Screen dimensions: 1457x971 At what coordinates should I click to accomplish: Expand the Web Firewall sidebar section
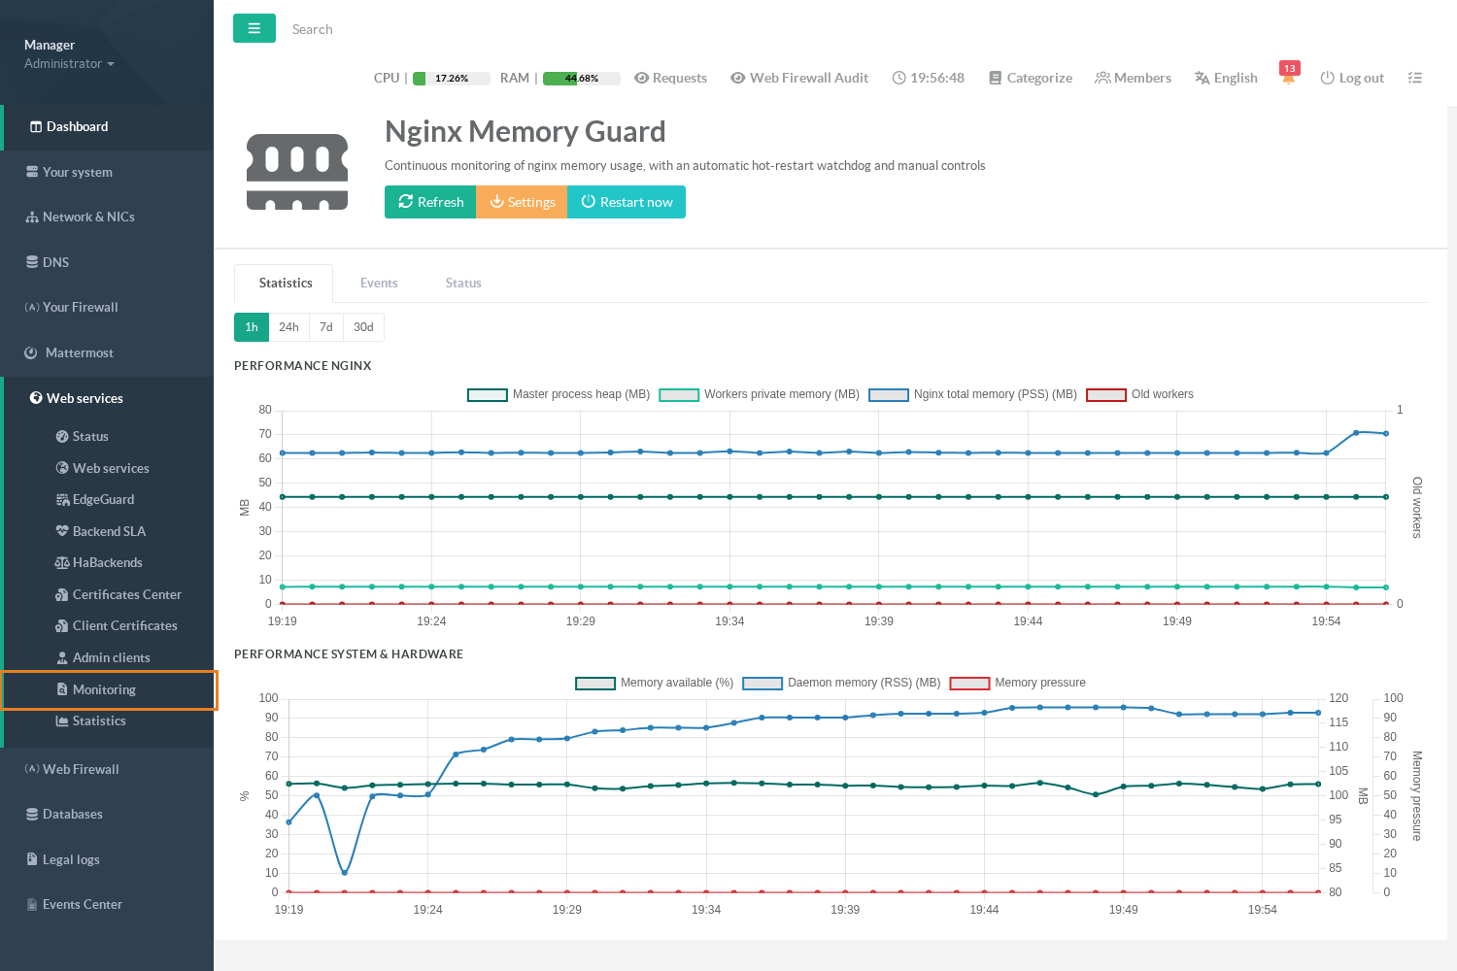pos(107,769)
